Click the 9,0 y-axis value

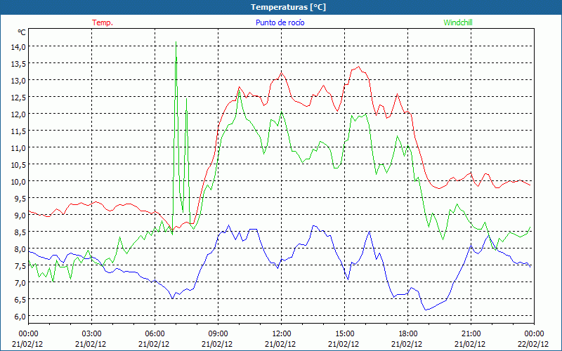pyautogui.click(x=20, y=215)
